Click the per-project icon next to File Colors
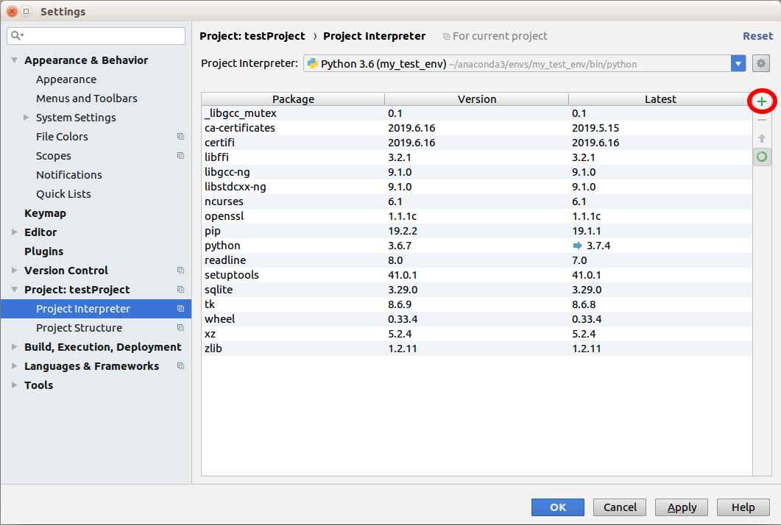781x525 pixels. point(181,136)
